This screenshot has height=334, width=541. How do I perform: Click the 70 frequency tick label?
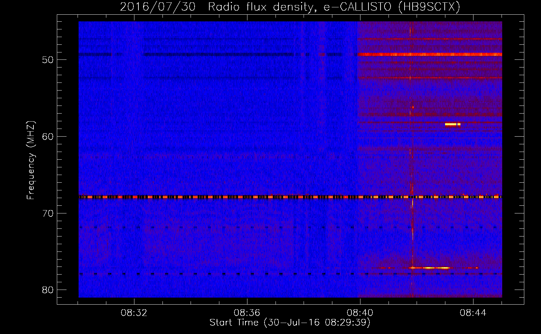tap(48, 213)
